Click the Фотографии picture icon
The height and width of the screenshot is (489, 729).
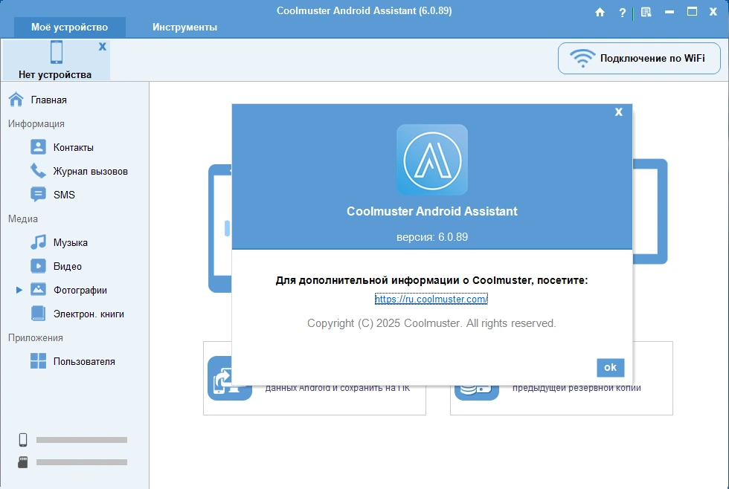(x=38, y=290)
